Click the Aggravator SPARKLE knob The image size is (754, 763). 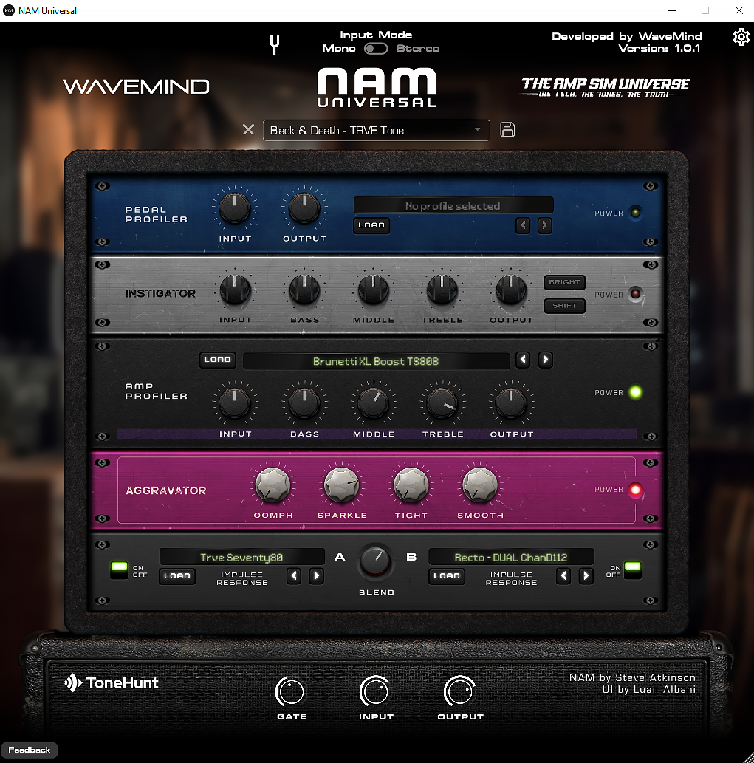(341, 485)
